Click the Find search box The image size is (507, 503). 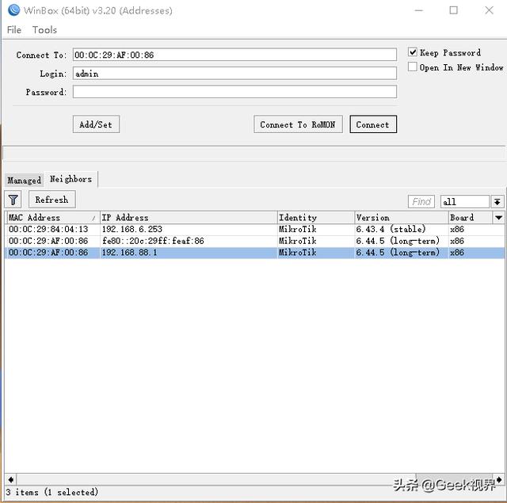[x=421, y=202]
